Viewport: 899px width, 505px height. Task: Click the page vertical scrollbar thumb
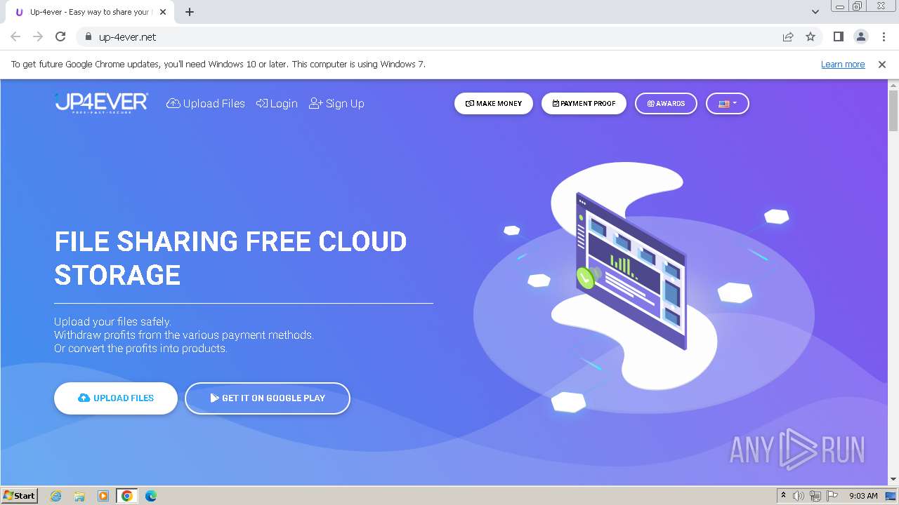[x=893, y=110]
